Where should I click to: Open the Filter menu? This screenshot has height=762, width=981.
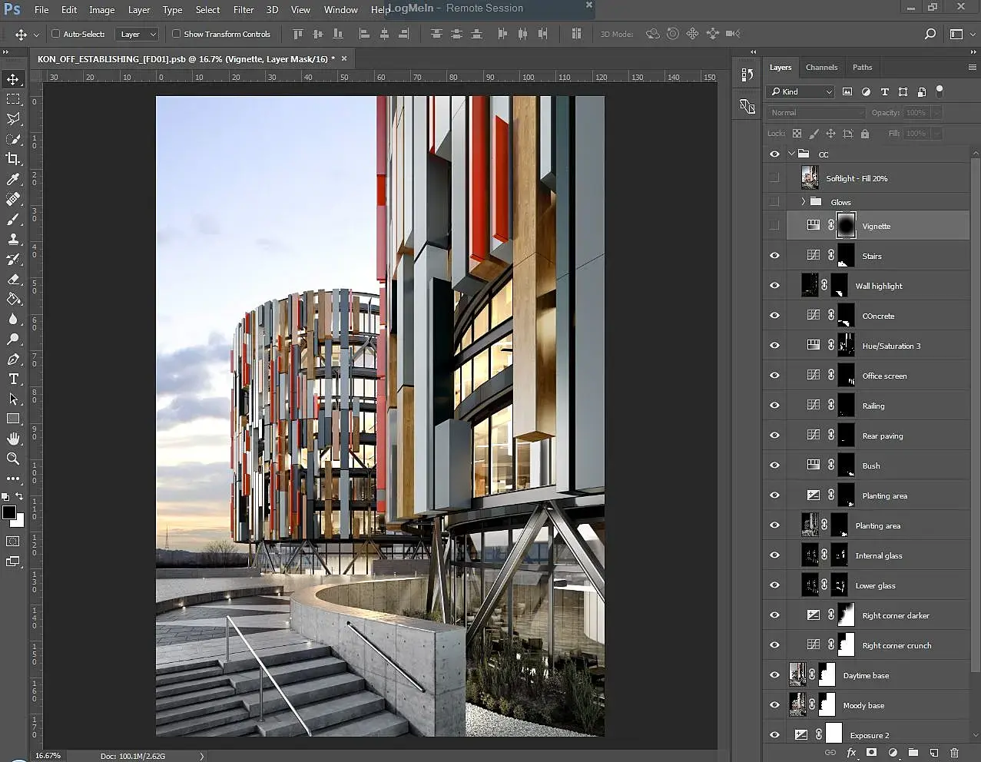244,10
